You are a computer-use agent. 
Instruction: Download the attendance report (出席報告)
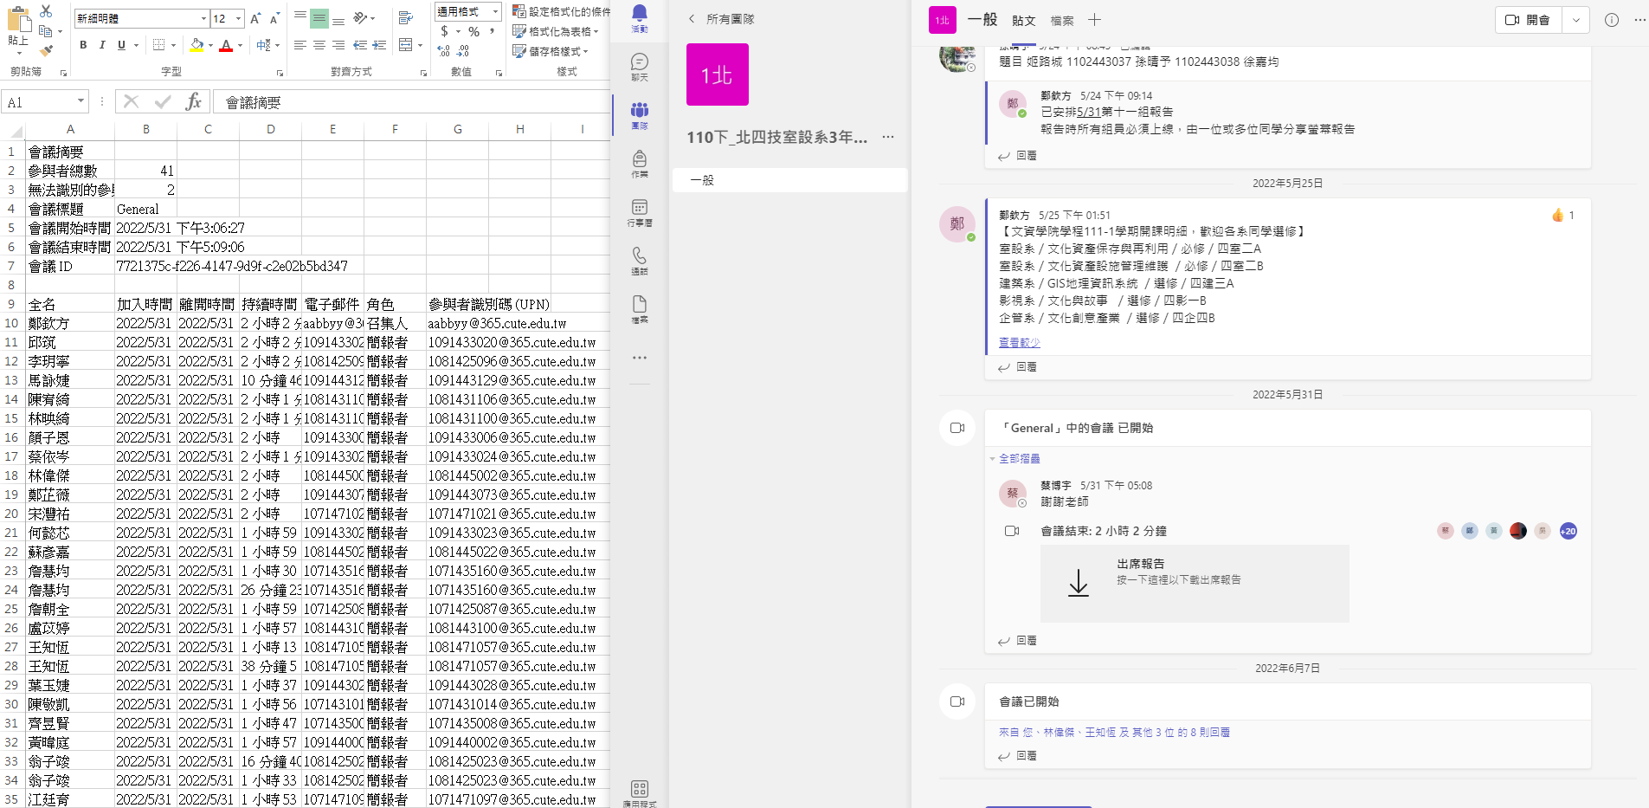pyautogui.click(x=1079, y=583)
